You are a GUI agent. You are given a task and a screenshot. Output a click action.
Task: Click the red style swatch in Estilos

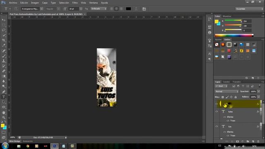[x=229, y=51]
